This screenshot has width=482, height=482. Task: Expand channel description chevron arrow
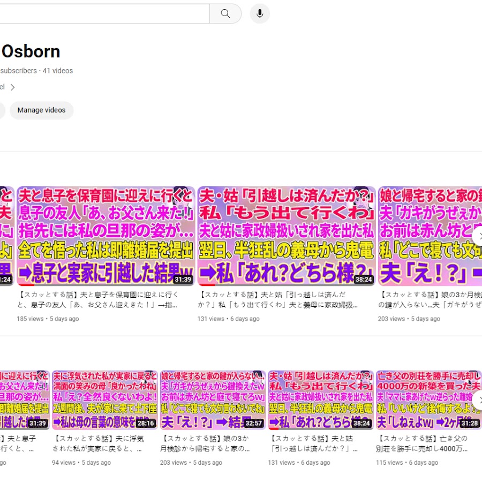[13, 87]
